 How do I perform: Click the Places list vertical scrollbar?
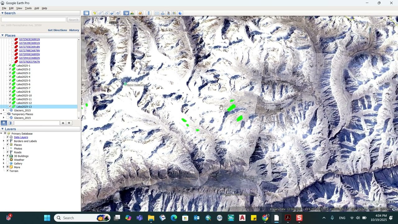(x=79, y=79)
